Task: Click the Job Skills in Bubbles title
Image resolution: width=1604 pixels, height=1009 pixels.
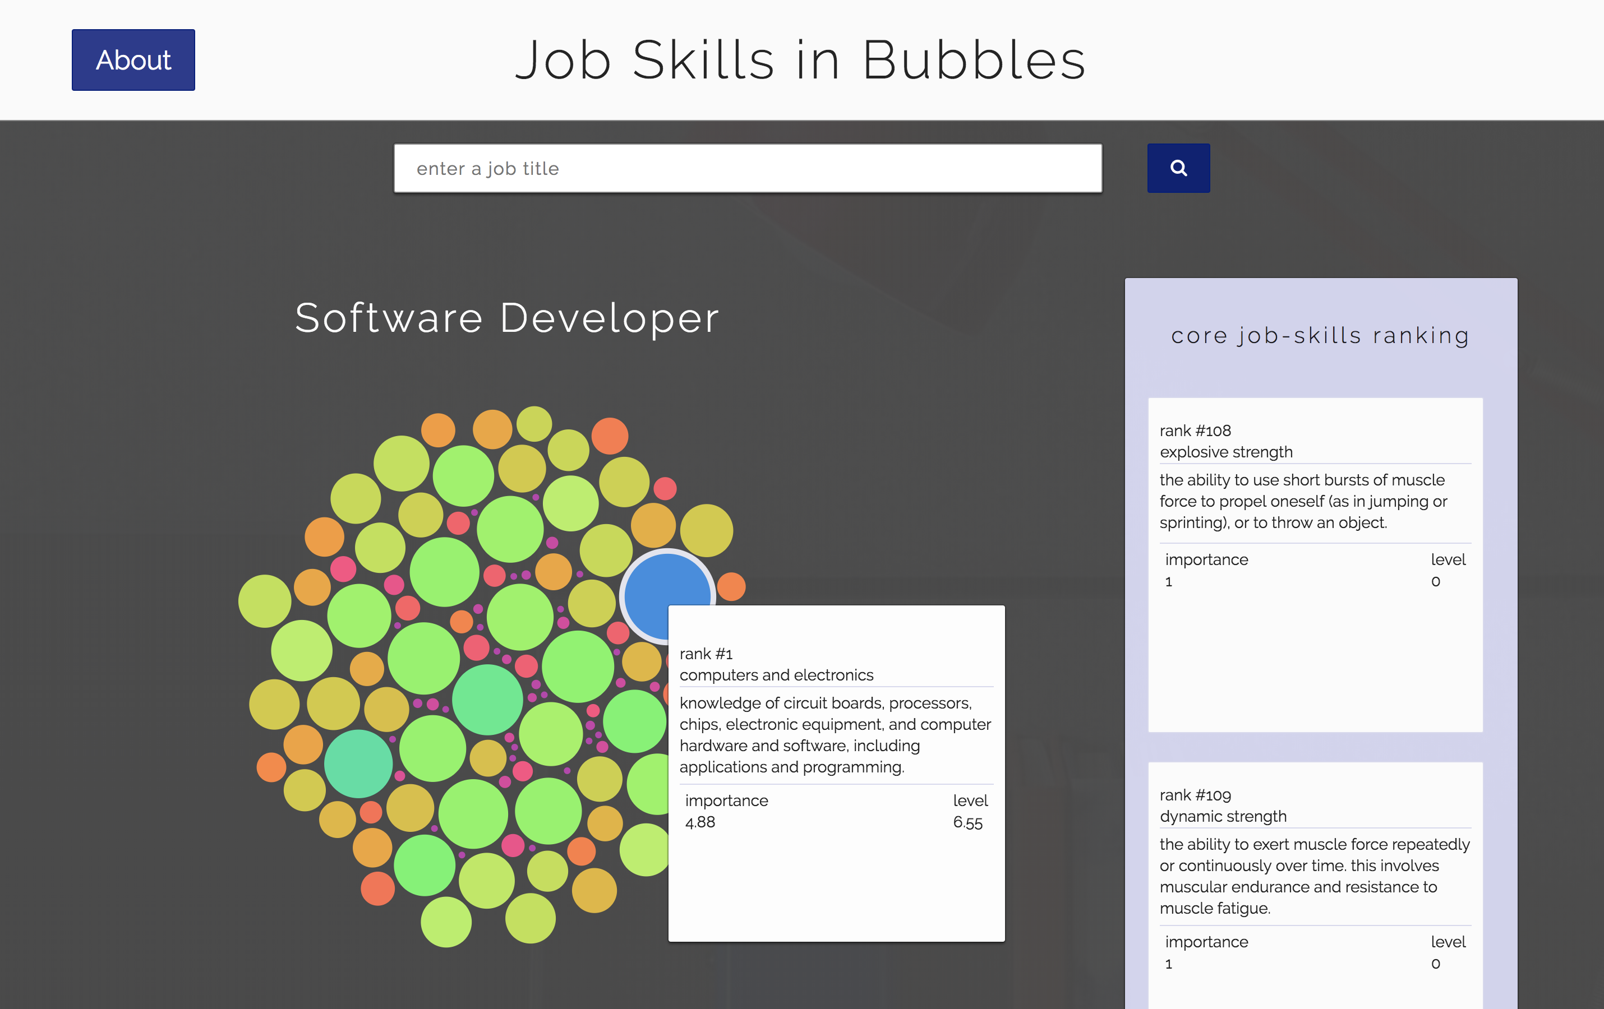Action: point(801,60)
